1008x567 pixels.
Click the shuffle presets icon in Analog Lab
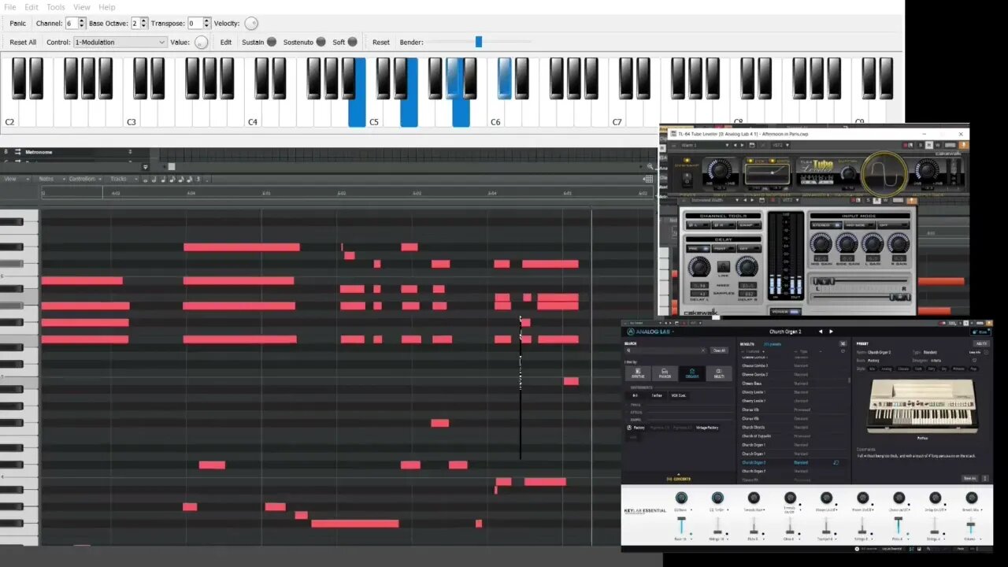click(843, 343)
